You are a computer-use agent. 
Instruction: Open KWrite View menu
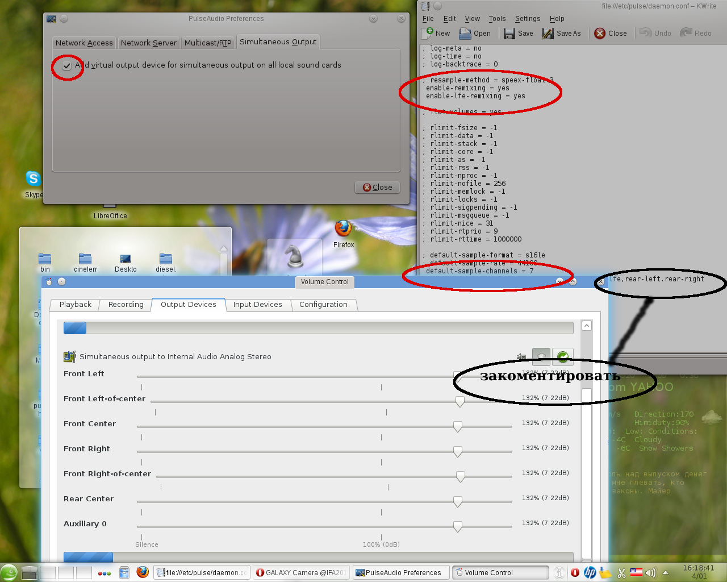click(x=473, y=19)
